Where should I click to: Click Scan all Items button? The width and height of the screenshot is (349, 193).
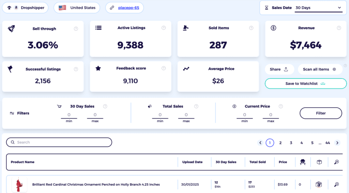320,69
